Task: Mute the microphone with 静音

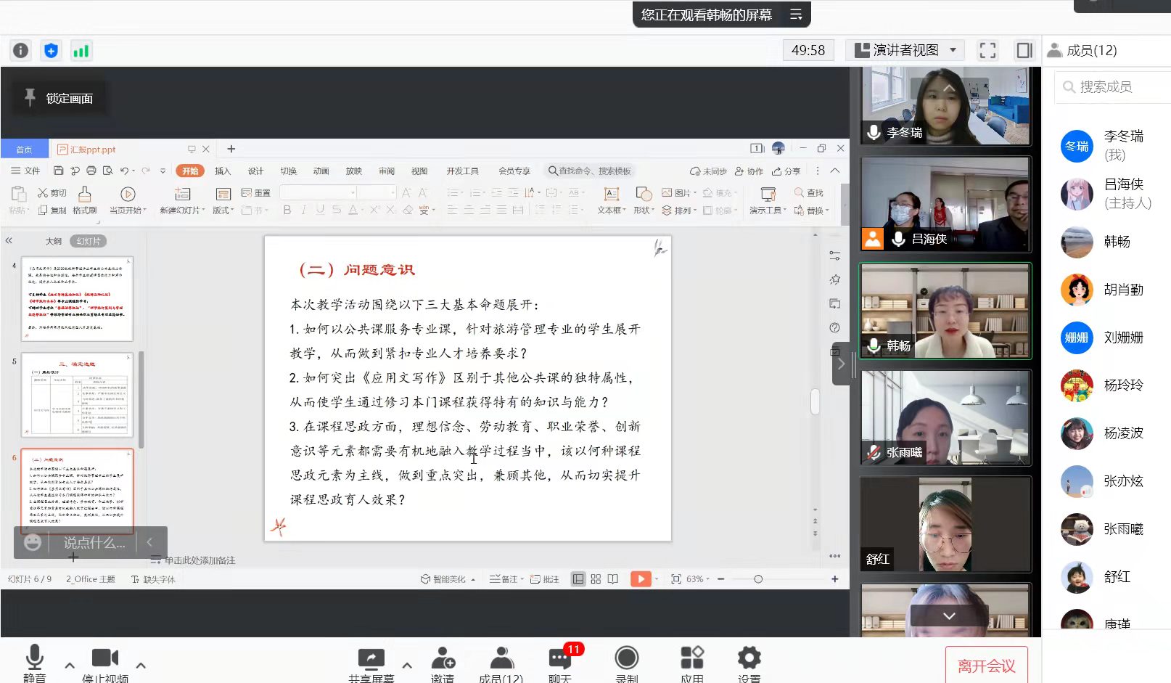Action: point(34,663)
